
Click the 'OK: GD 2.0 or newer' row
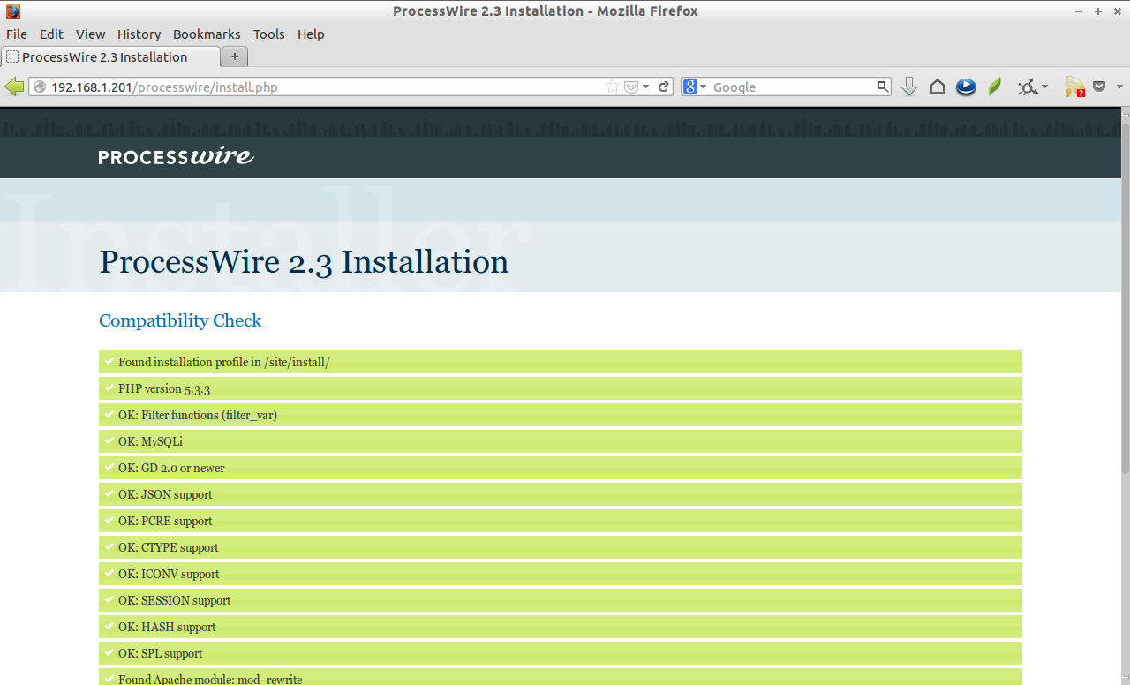tap(561, 468)
